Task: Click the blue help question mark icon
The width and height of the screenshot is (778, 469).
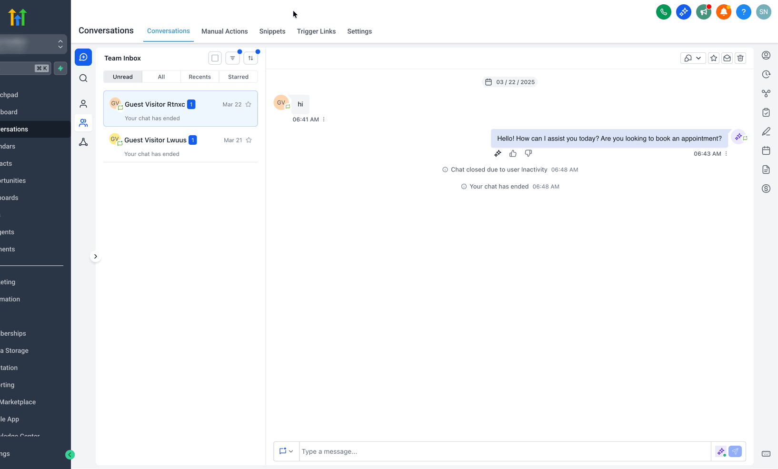Action: [744, 12]
